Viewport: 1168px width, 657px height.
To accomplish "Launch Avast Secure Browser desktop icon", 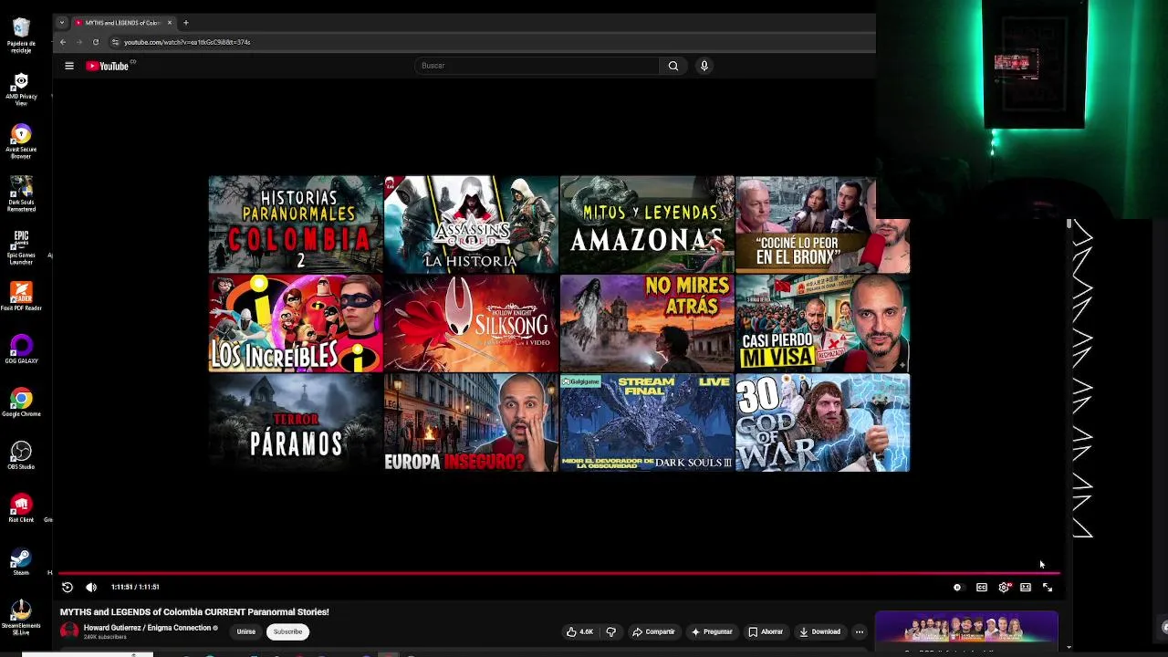I will click(21, 142).
